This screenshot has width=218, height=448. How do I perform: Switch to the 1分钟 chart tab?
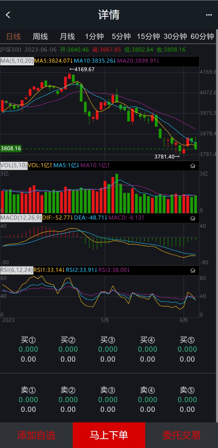[x=94, y=36]
